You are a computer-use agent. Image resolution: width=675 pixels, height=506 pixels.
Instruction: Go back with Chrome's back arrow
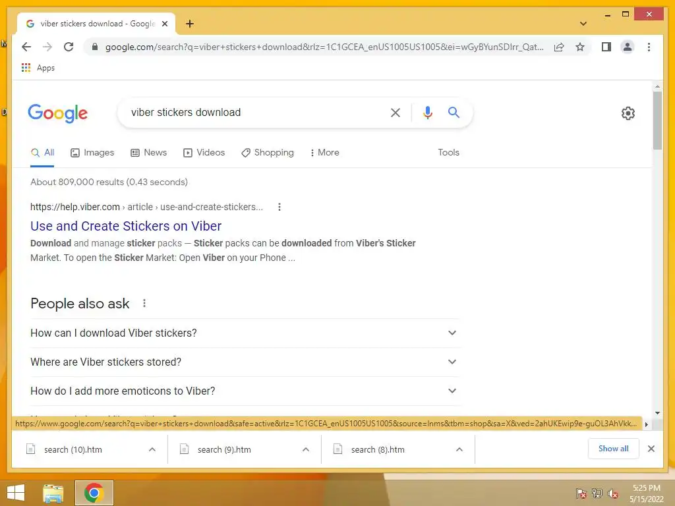pyautogui.click(x=26, y=47)
